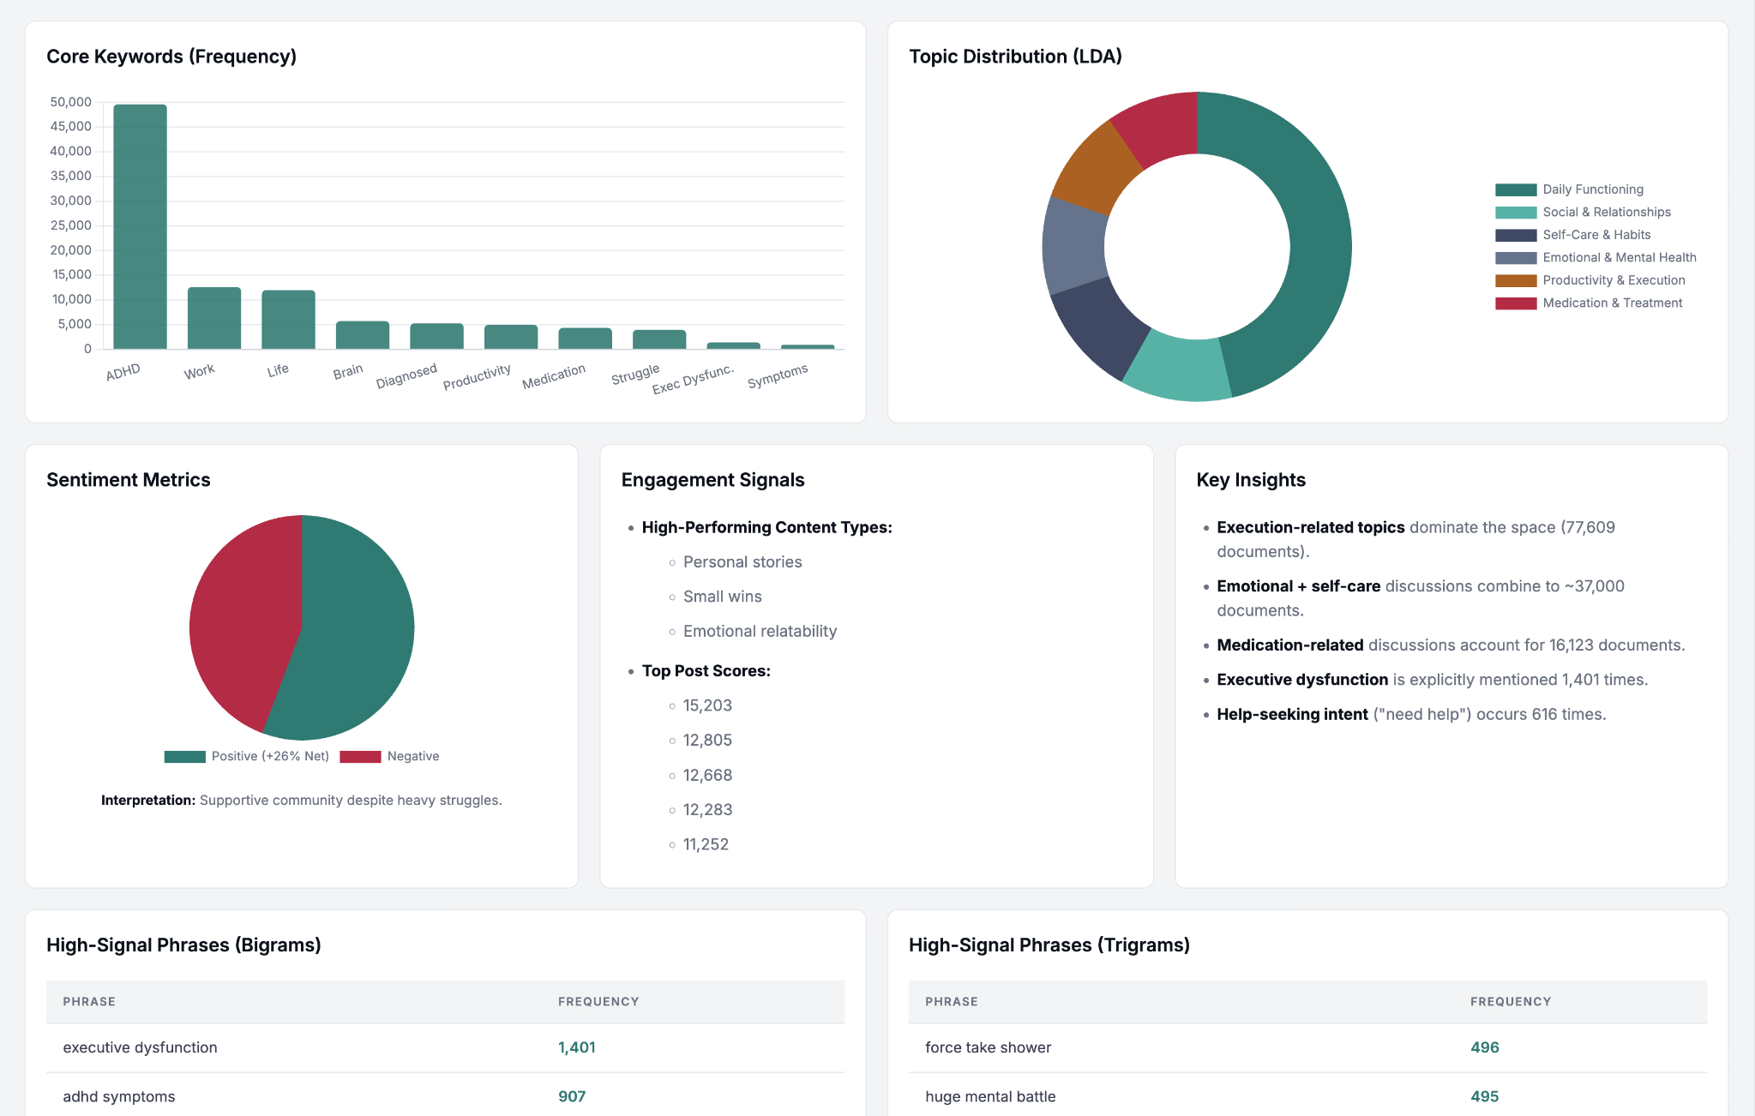Toggle the Positive (+26% Net) legend item
Viewport: 1755px width, 1116px height.
pos(247,756)
